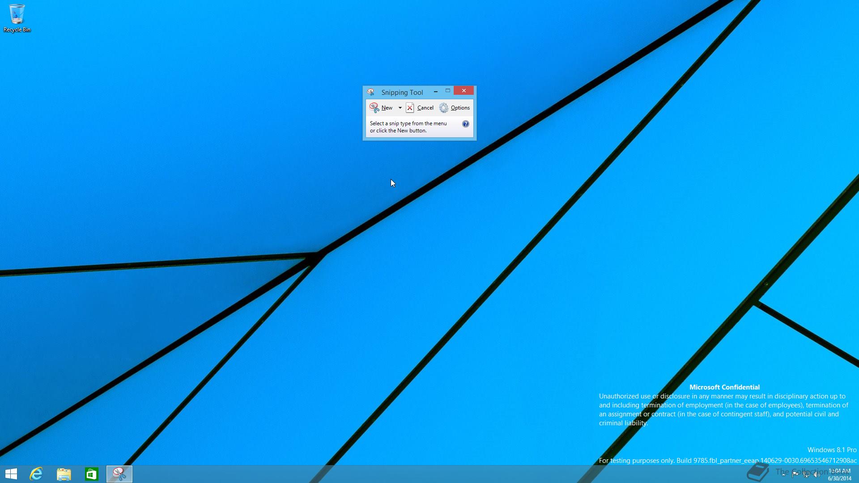Open the Windows Store taskbar icon

92,474
